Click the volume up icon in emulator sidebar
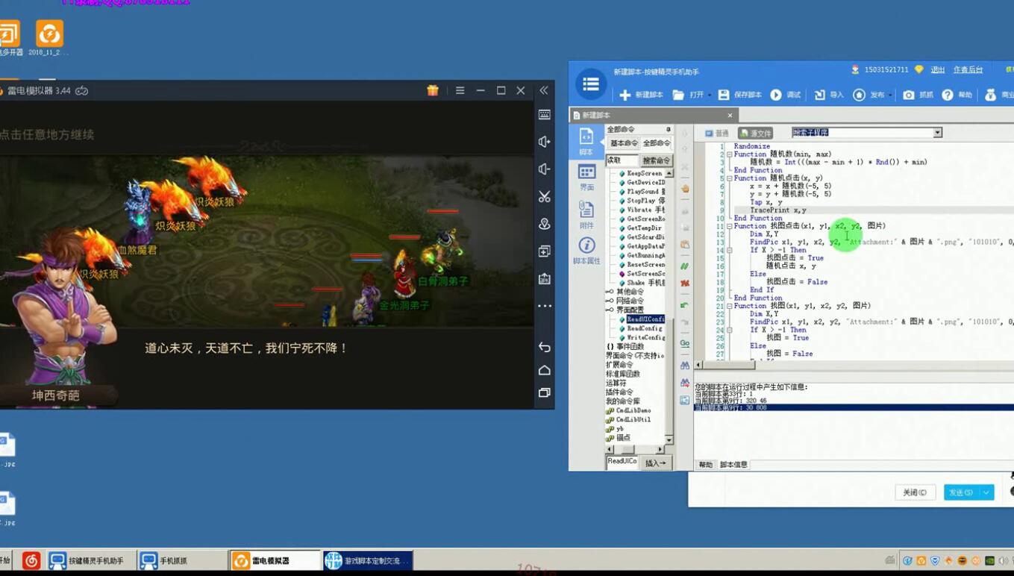Image resolution: width=1014 pixels, height=576 pixels. click(x=545, y=142)
